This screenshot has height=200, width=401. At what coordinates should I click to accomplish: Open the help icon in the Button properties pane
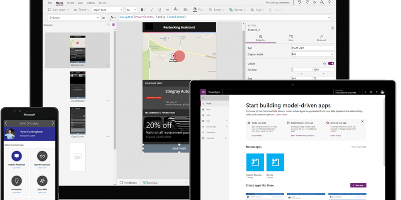click(332, 28)
